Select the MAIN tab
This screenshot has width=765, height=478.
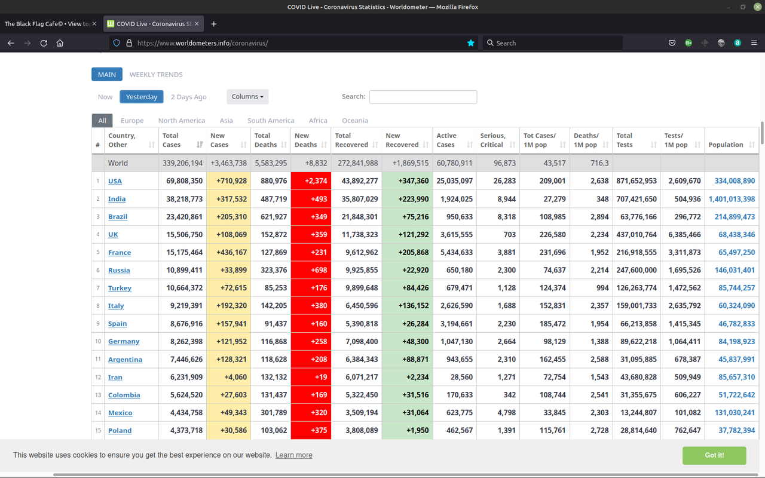coord(107,75)
